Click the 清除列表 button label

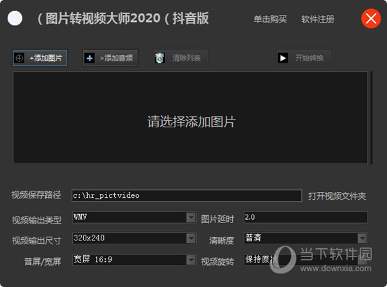pos(186,58)
